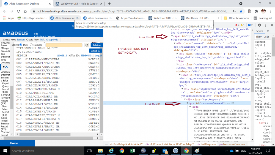Show DevTools error count badge
Image resolution: width=275 pixels, height=155 pixels.
[x=237, y=25]
